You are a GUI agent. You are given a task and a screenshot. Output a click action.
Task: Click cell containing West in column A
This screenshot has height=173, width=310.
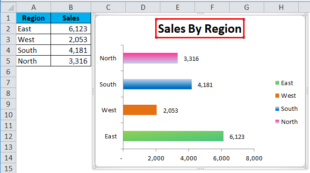(33, 39)
